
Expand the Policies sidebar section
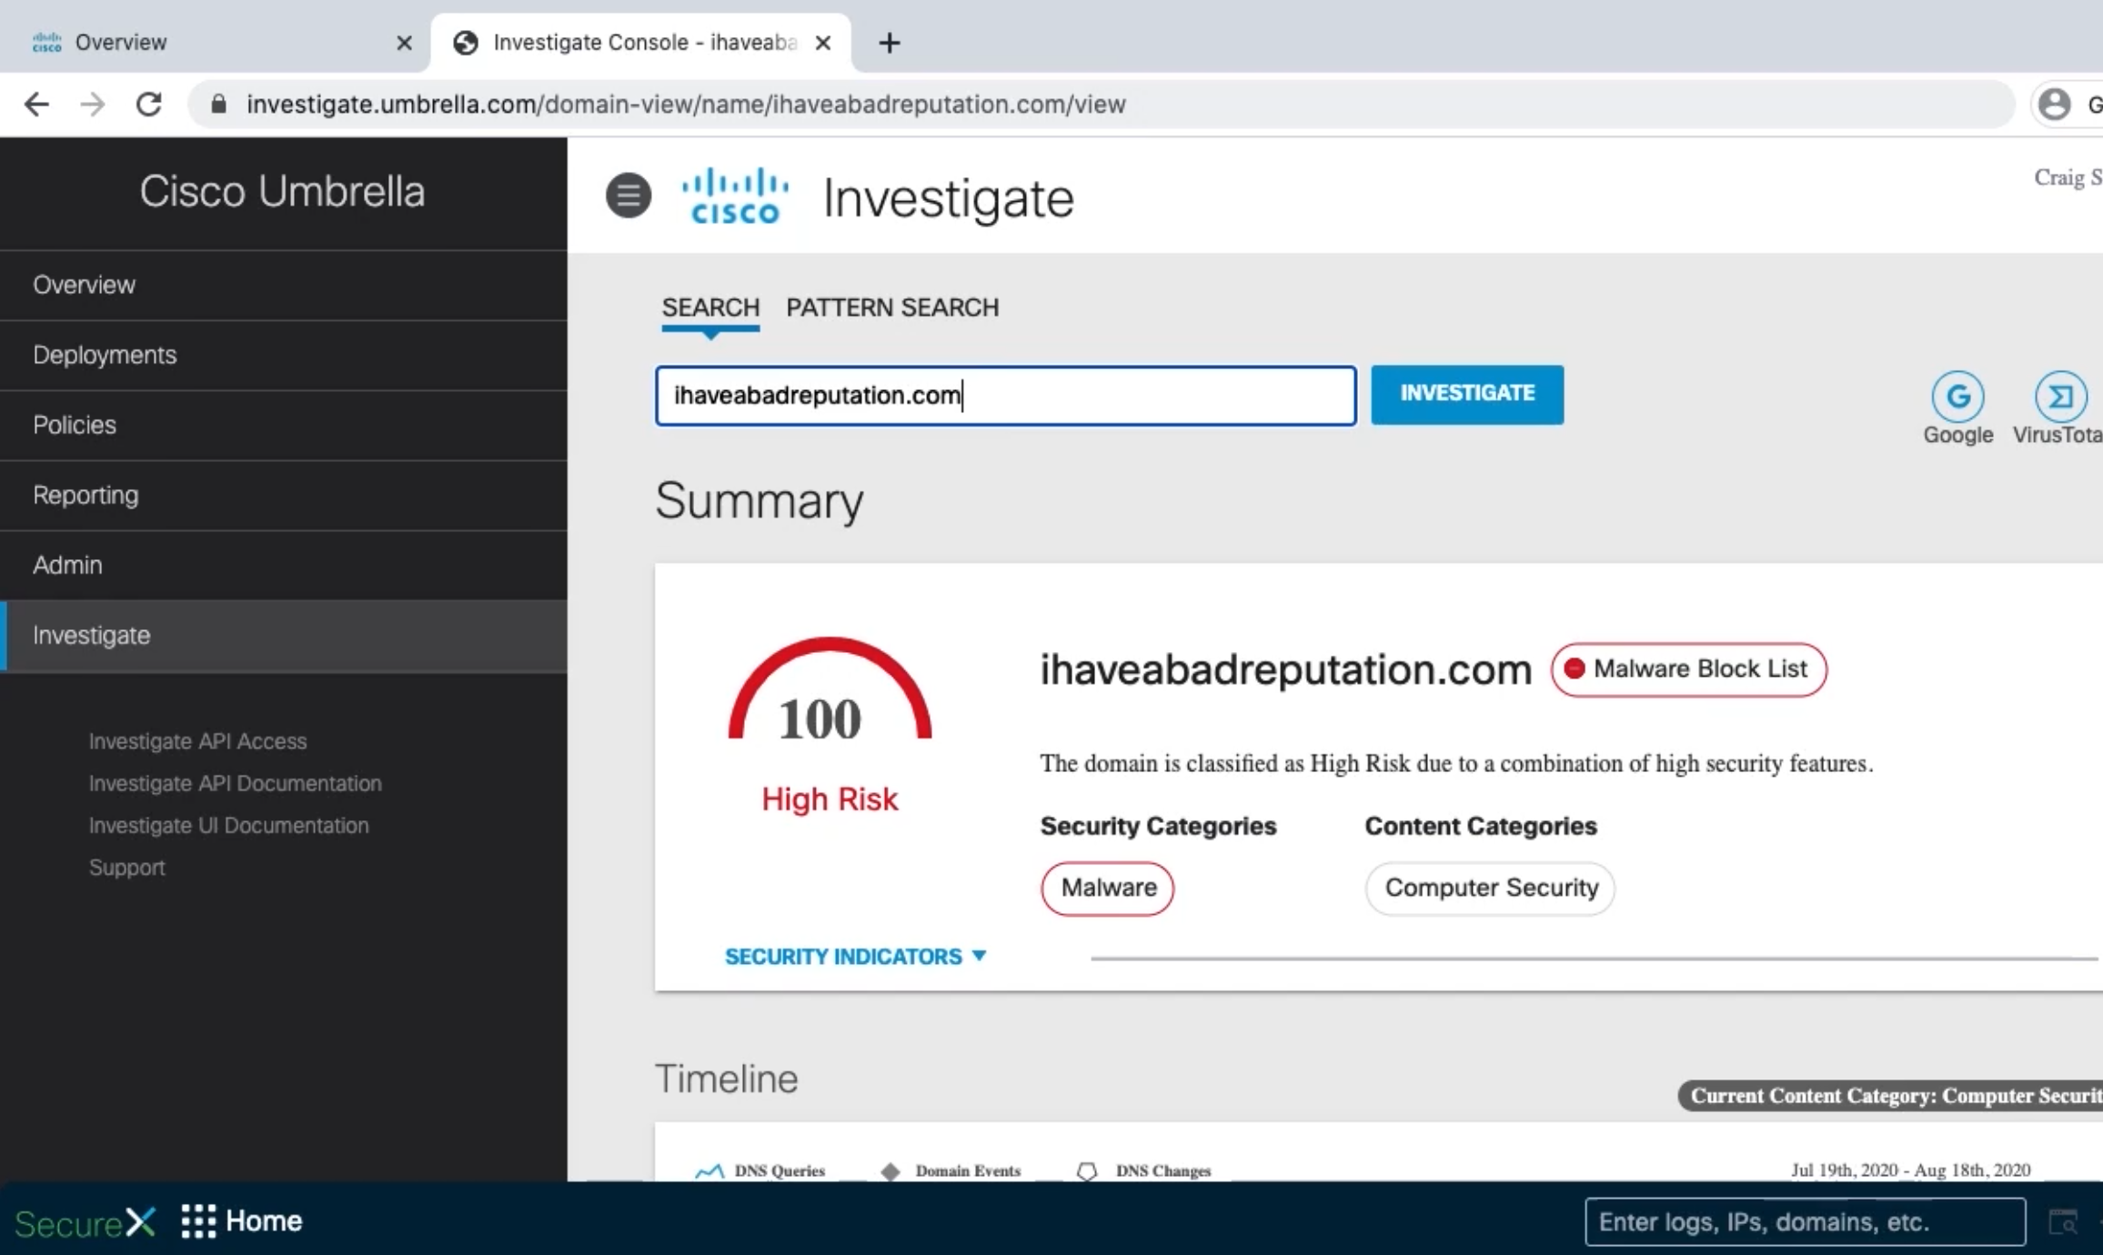coord(284,426)
